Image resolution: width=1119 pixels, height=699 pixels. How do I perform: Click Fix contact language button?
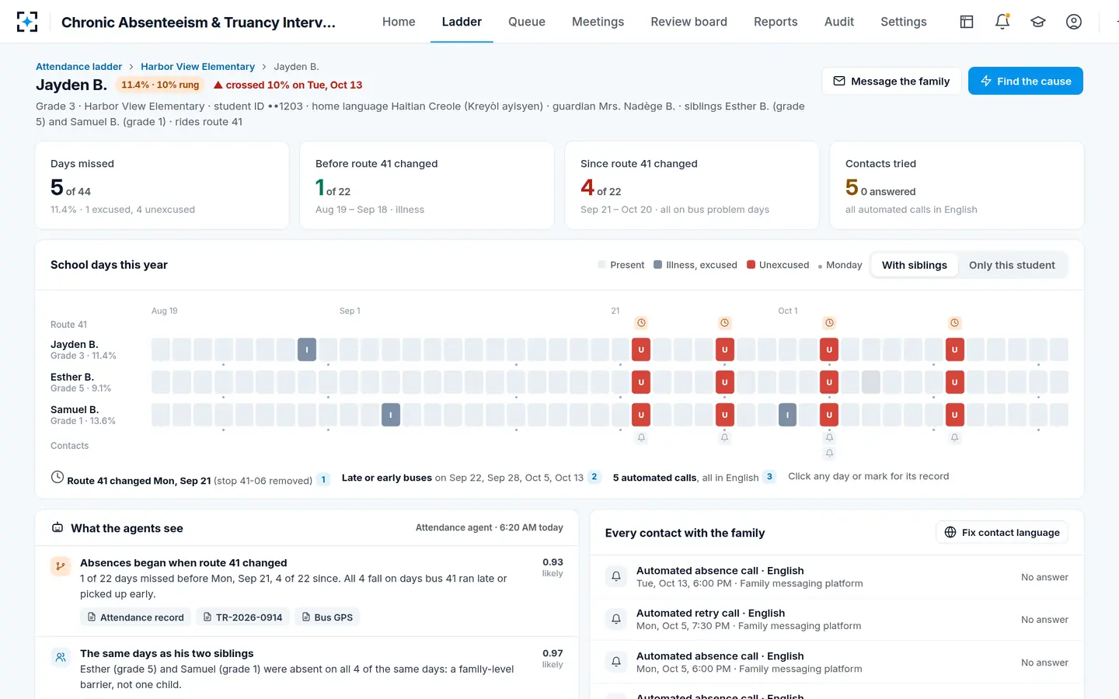pos(1002,532)
